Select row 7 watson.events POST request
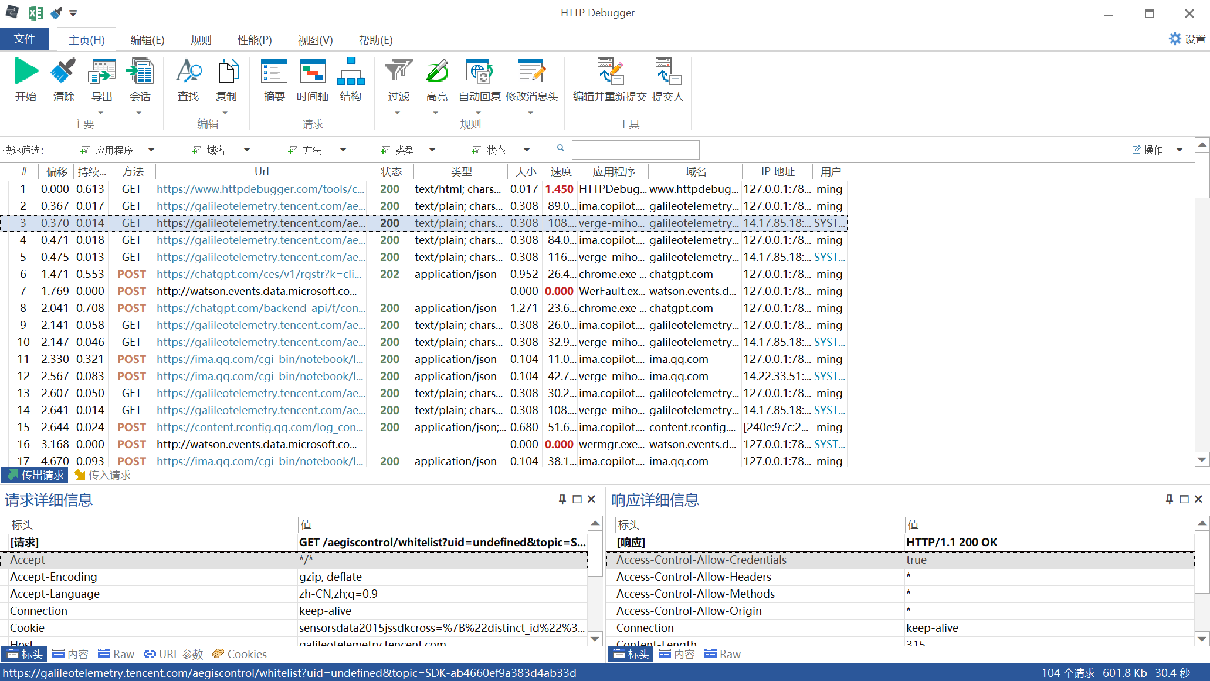This screenshot has height=681, width=1210. [x=423, y=291]
